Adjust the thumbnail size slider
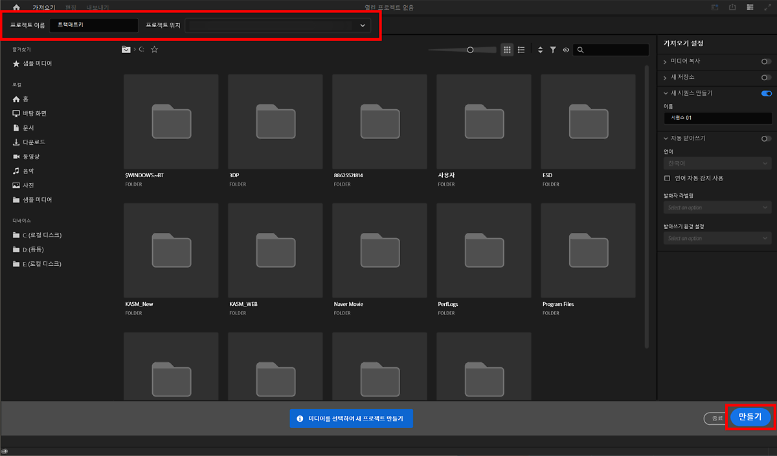777x456 pixels. [471, 50]
